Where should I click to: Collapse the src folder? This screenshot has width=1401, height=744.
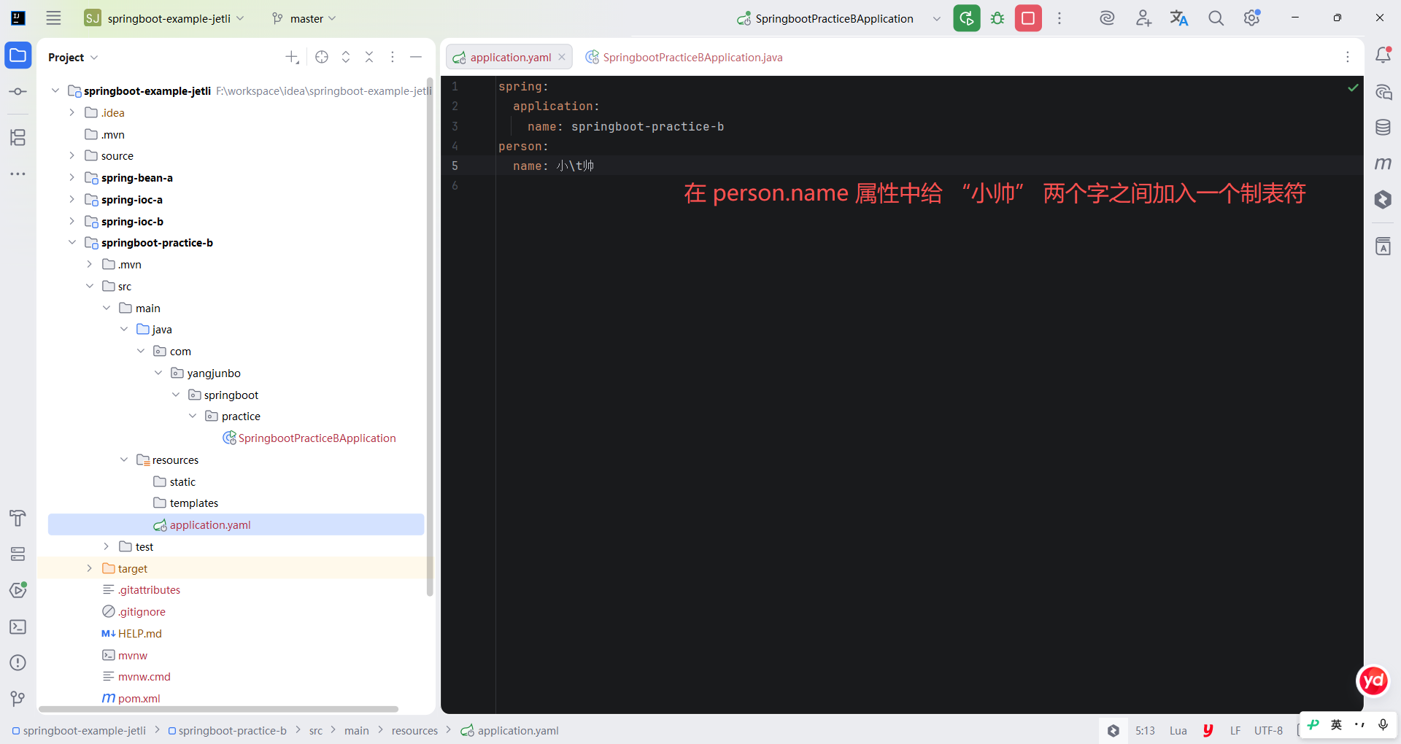[x=89, y=286]
